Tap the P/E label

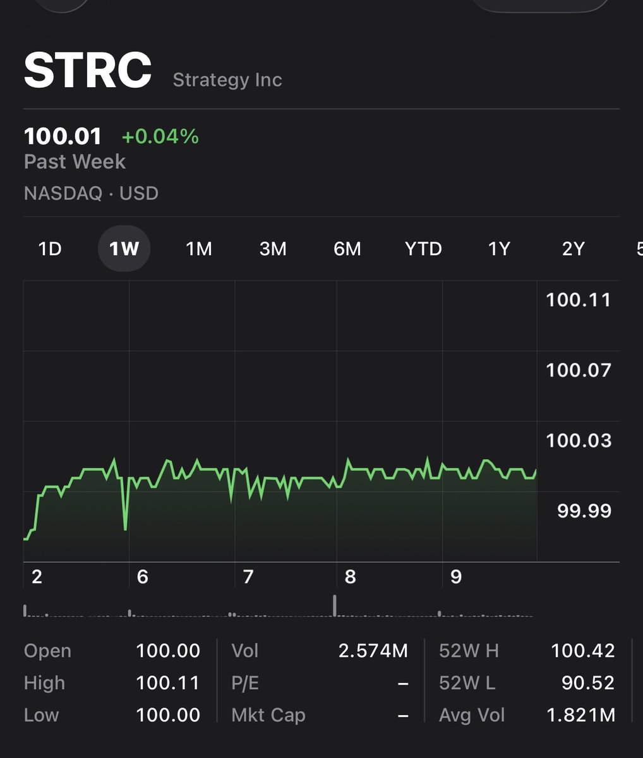click(245, 683)
